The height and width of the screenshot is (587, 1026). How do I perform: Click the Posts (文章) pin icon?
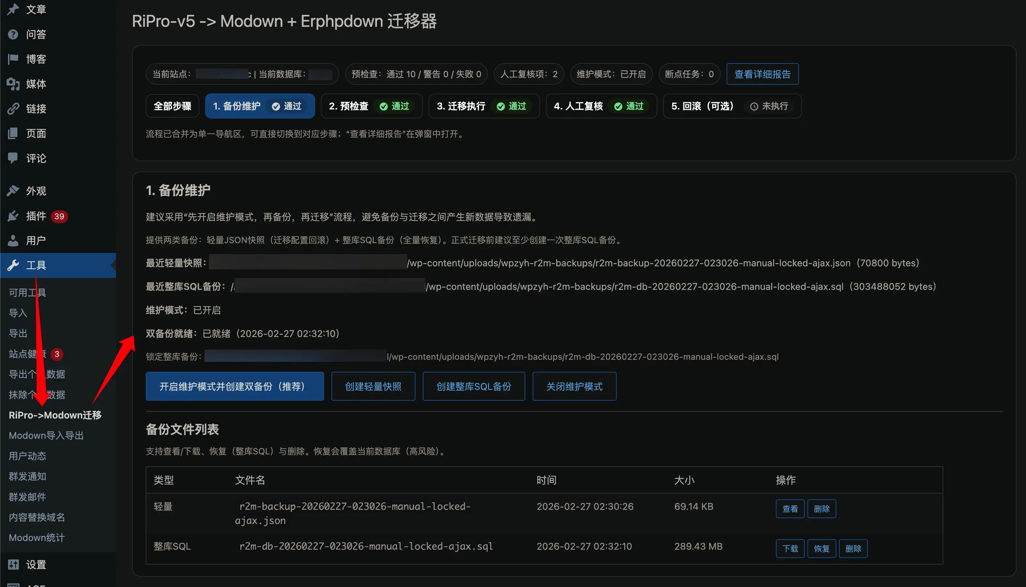click(x=13, y=9)
